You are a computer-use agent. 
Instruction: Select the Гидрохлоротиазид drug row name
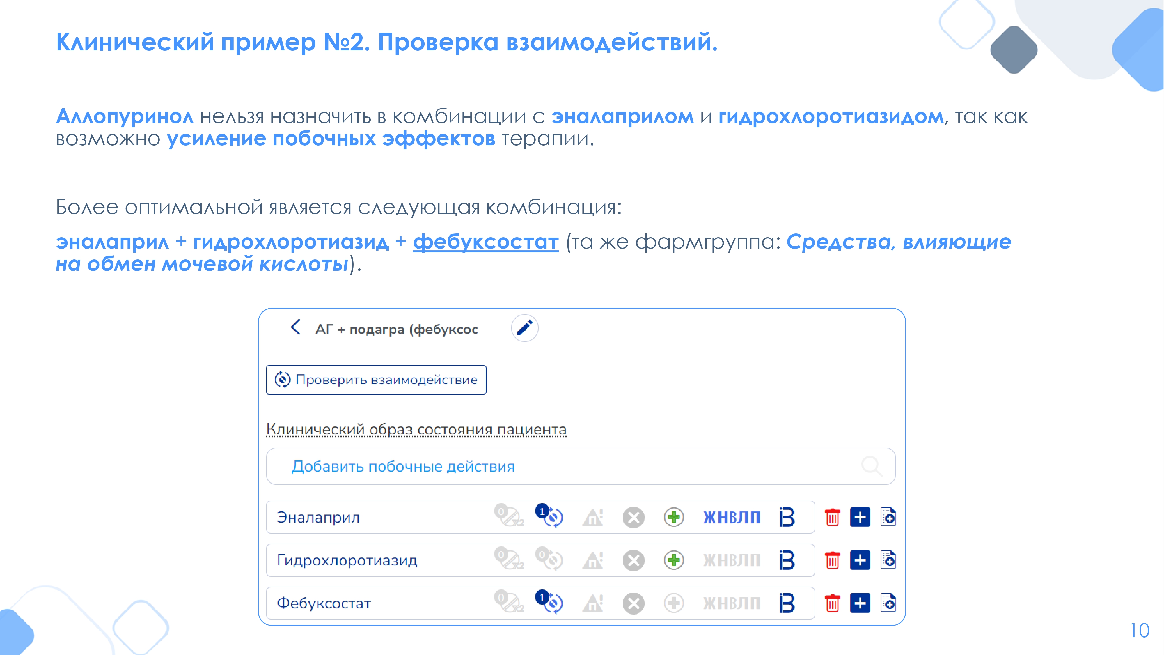(347, 560)
